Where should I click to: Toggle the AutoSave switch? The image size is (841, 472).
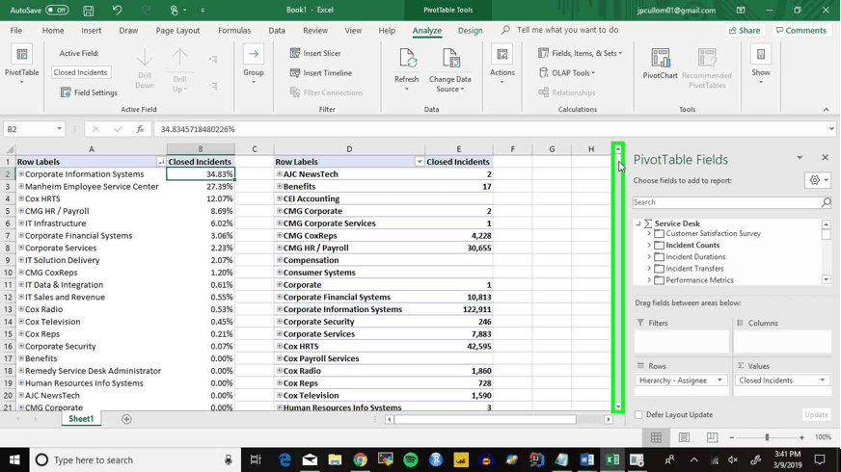[x=57, y=11]
